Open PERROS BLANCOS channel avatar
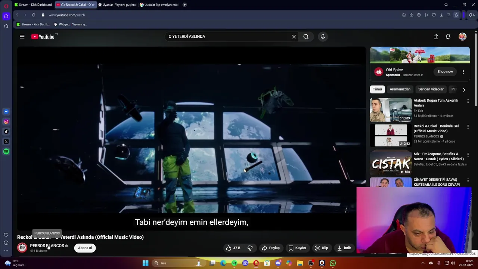The width and height of the screenshot is (478, 269). pyautogui.click(x=22, y=247)
